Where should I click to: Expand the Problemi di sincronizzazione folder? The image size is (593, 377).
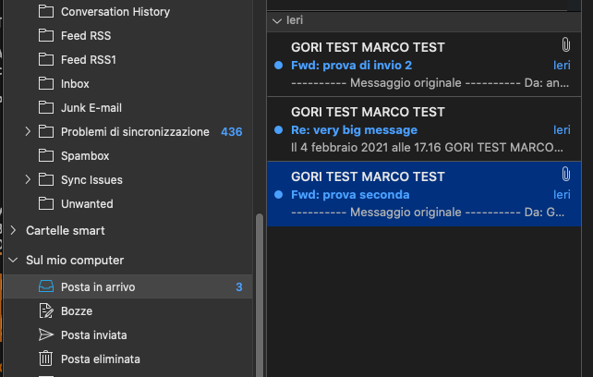[28, 132]
